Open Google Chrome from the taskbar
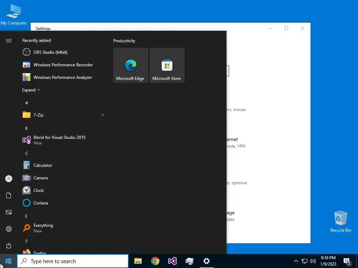Image resolution: width=358 pixels, height=268 pixels. [155, 261]
